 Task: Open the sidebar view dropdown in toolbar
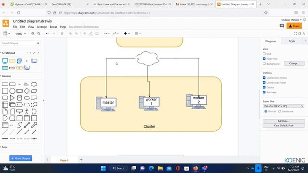[7, 34]
